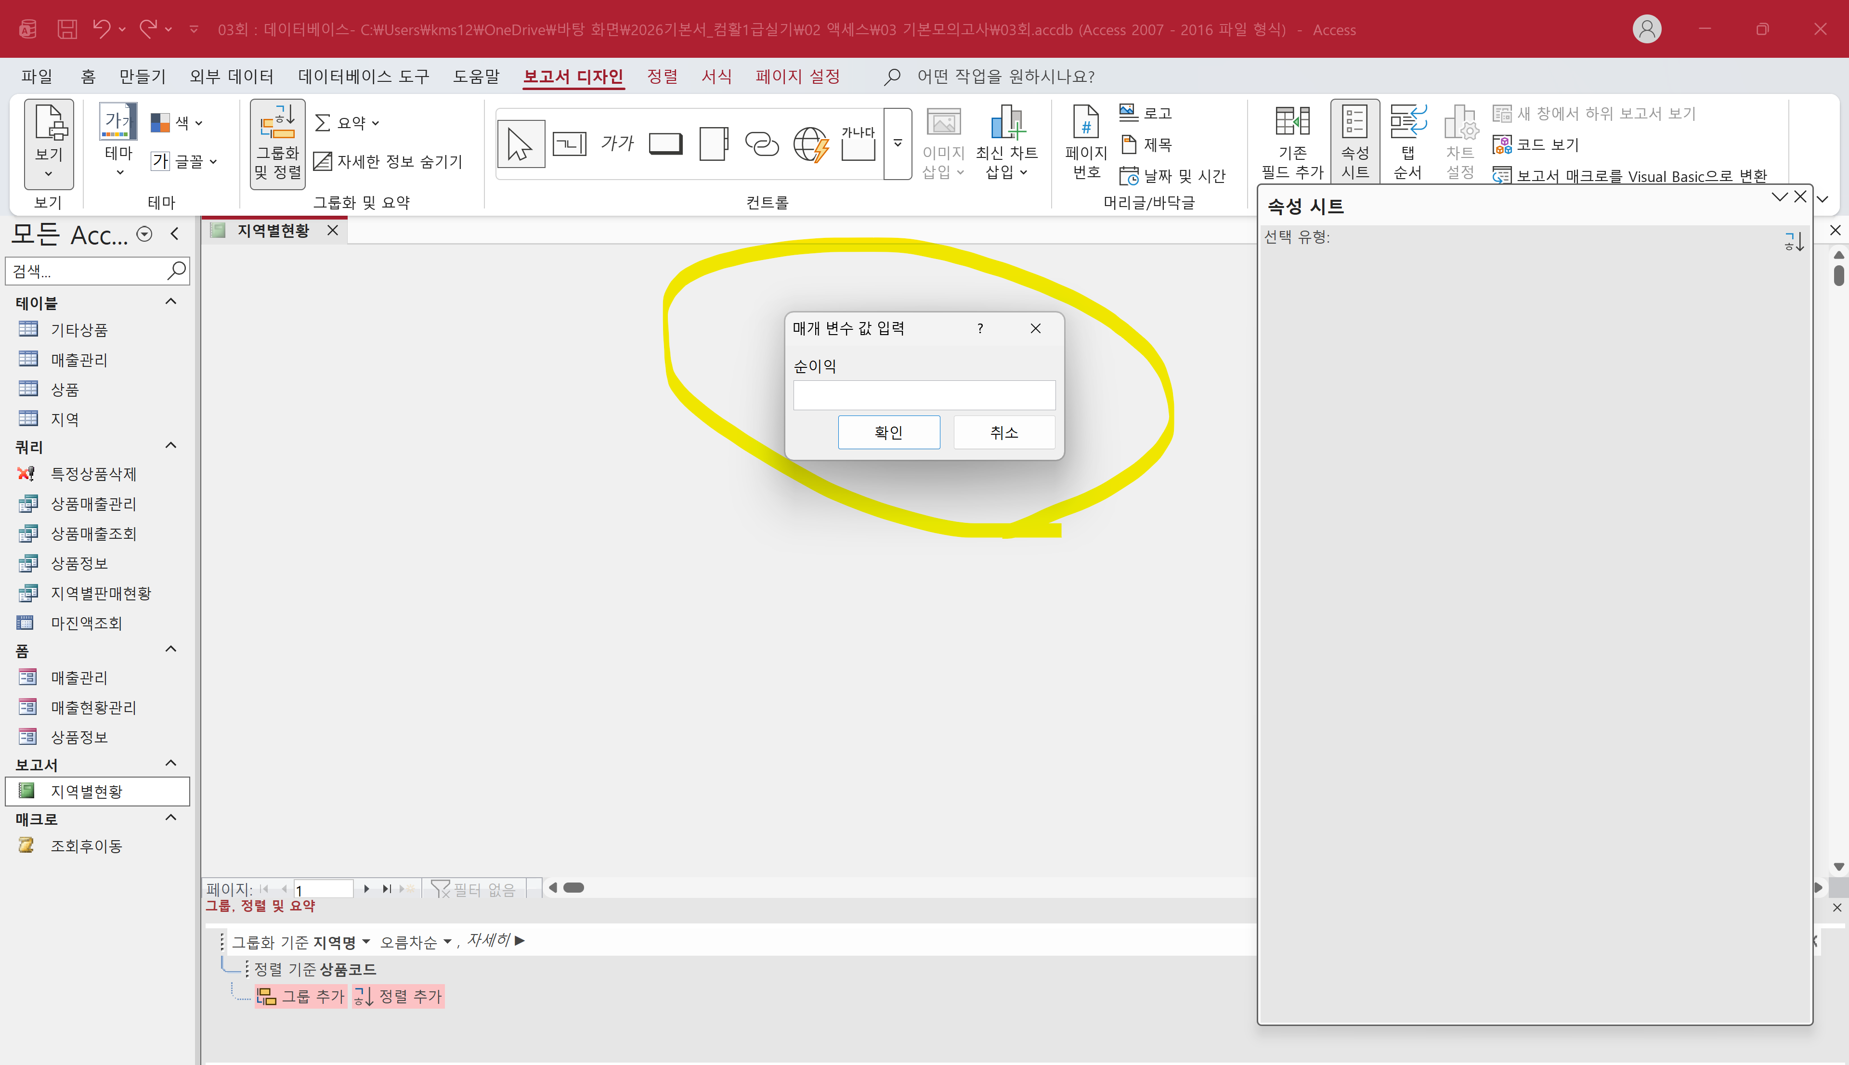Click the Add Existing Fields icon
The height and width of the screenshot is (1065, 1849).
point(1292,142)
